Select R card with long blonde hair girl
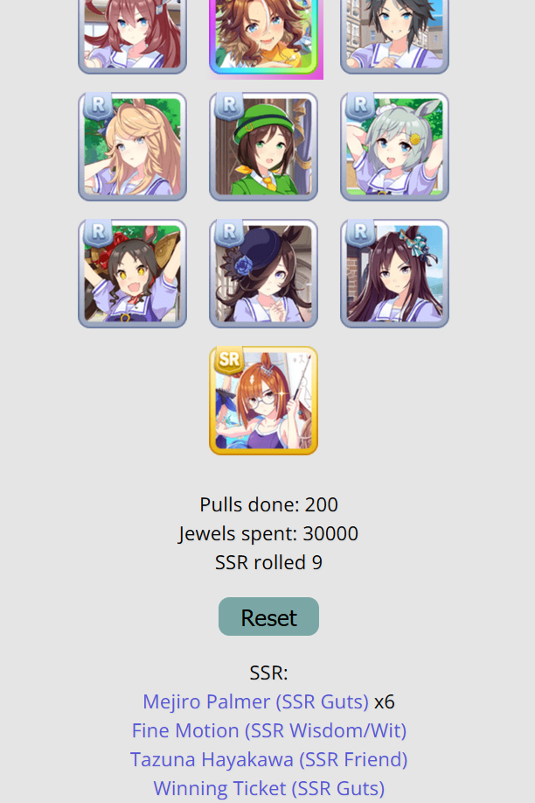Viewport: 535px width, 803px height. 133,146
